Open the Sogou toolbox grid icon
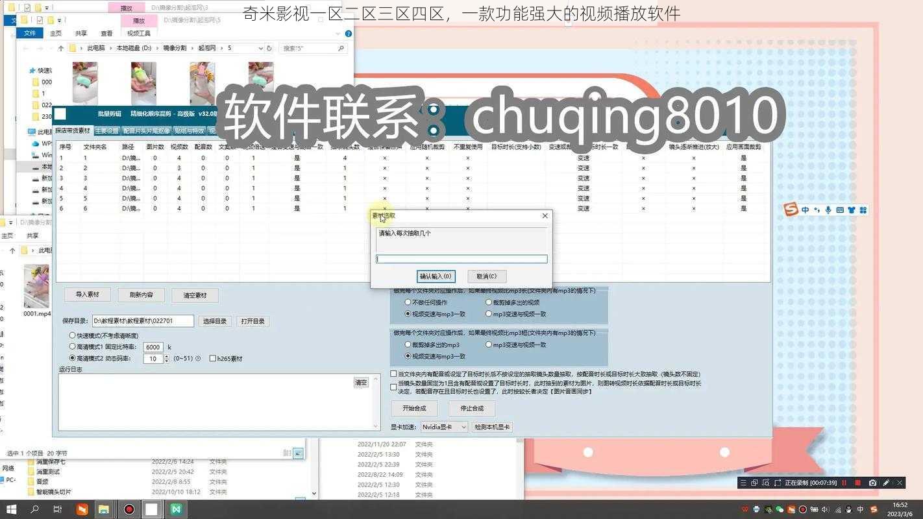The width and height of the screenshot is (923, 519). tap(863, 210)
